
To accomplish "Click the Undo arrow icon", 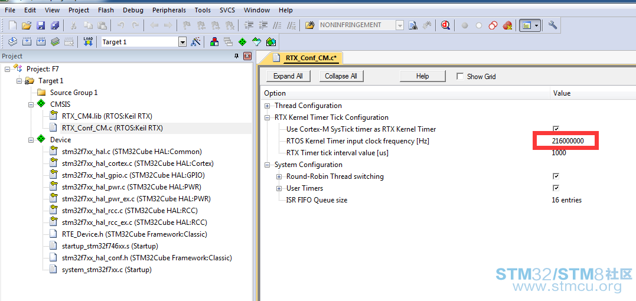I will pyautogui.click(x=121, y=25).
